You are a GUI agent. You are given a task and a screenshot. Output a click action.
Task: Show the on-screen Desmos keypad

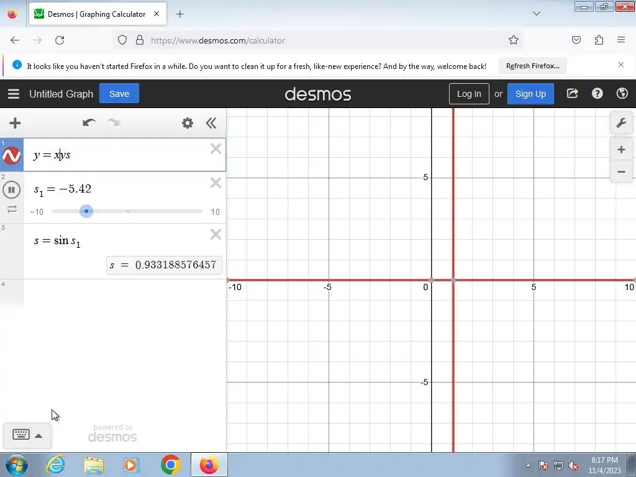20,435
